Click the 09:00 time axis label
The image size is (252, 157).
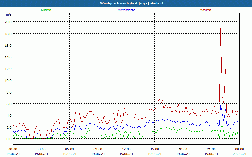98,149
